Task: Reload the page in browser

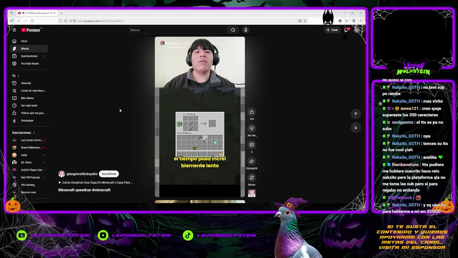Action: pos(32,21)
